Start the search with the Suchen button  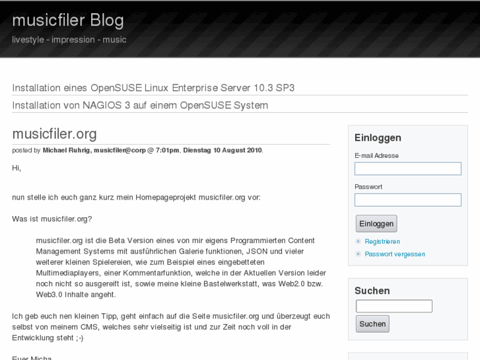372,324
